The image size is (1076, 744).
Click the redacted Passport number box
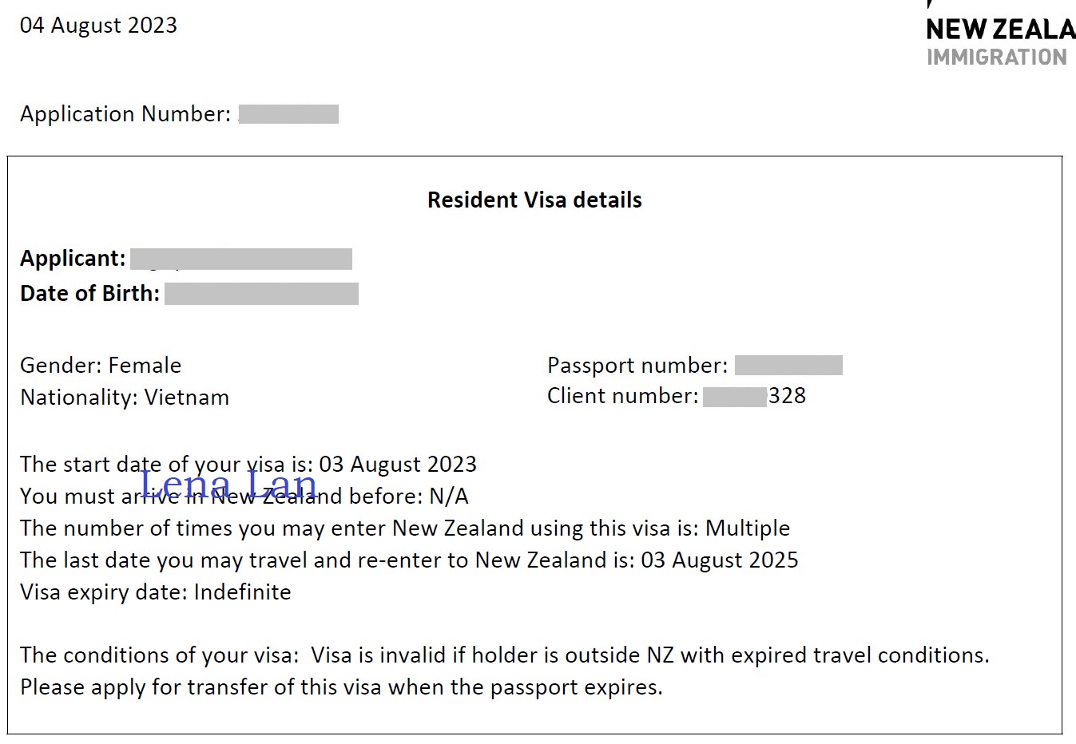pyautogui.click(x=788, y=366)
